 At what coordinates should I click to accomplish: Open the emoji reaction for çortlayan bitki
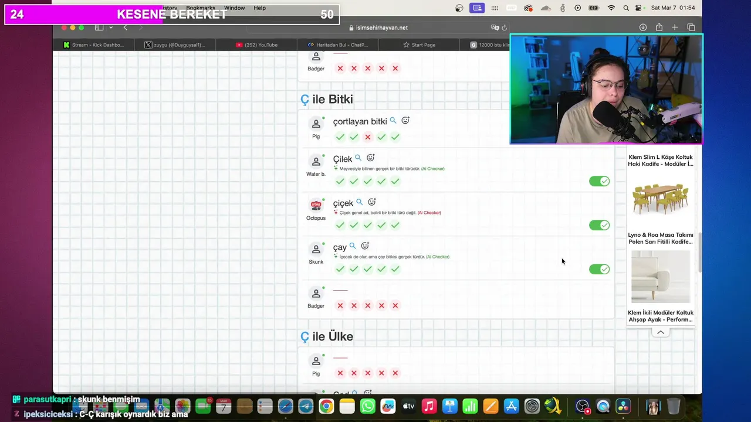405,120
